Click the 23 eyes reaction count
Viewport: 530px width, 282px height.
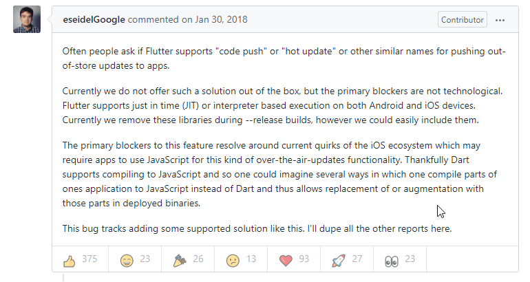pyautogui.click(x=410, y=260)
